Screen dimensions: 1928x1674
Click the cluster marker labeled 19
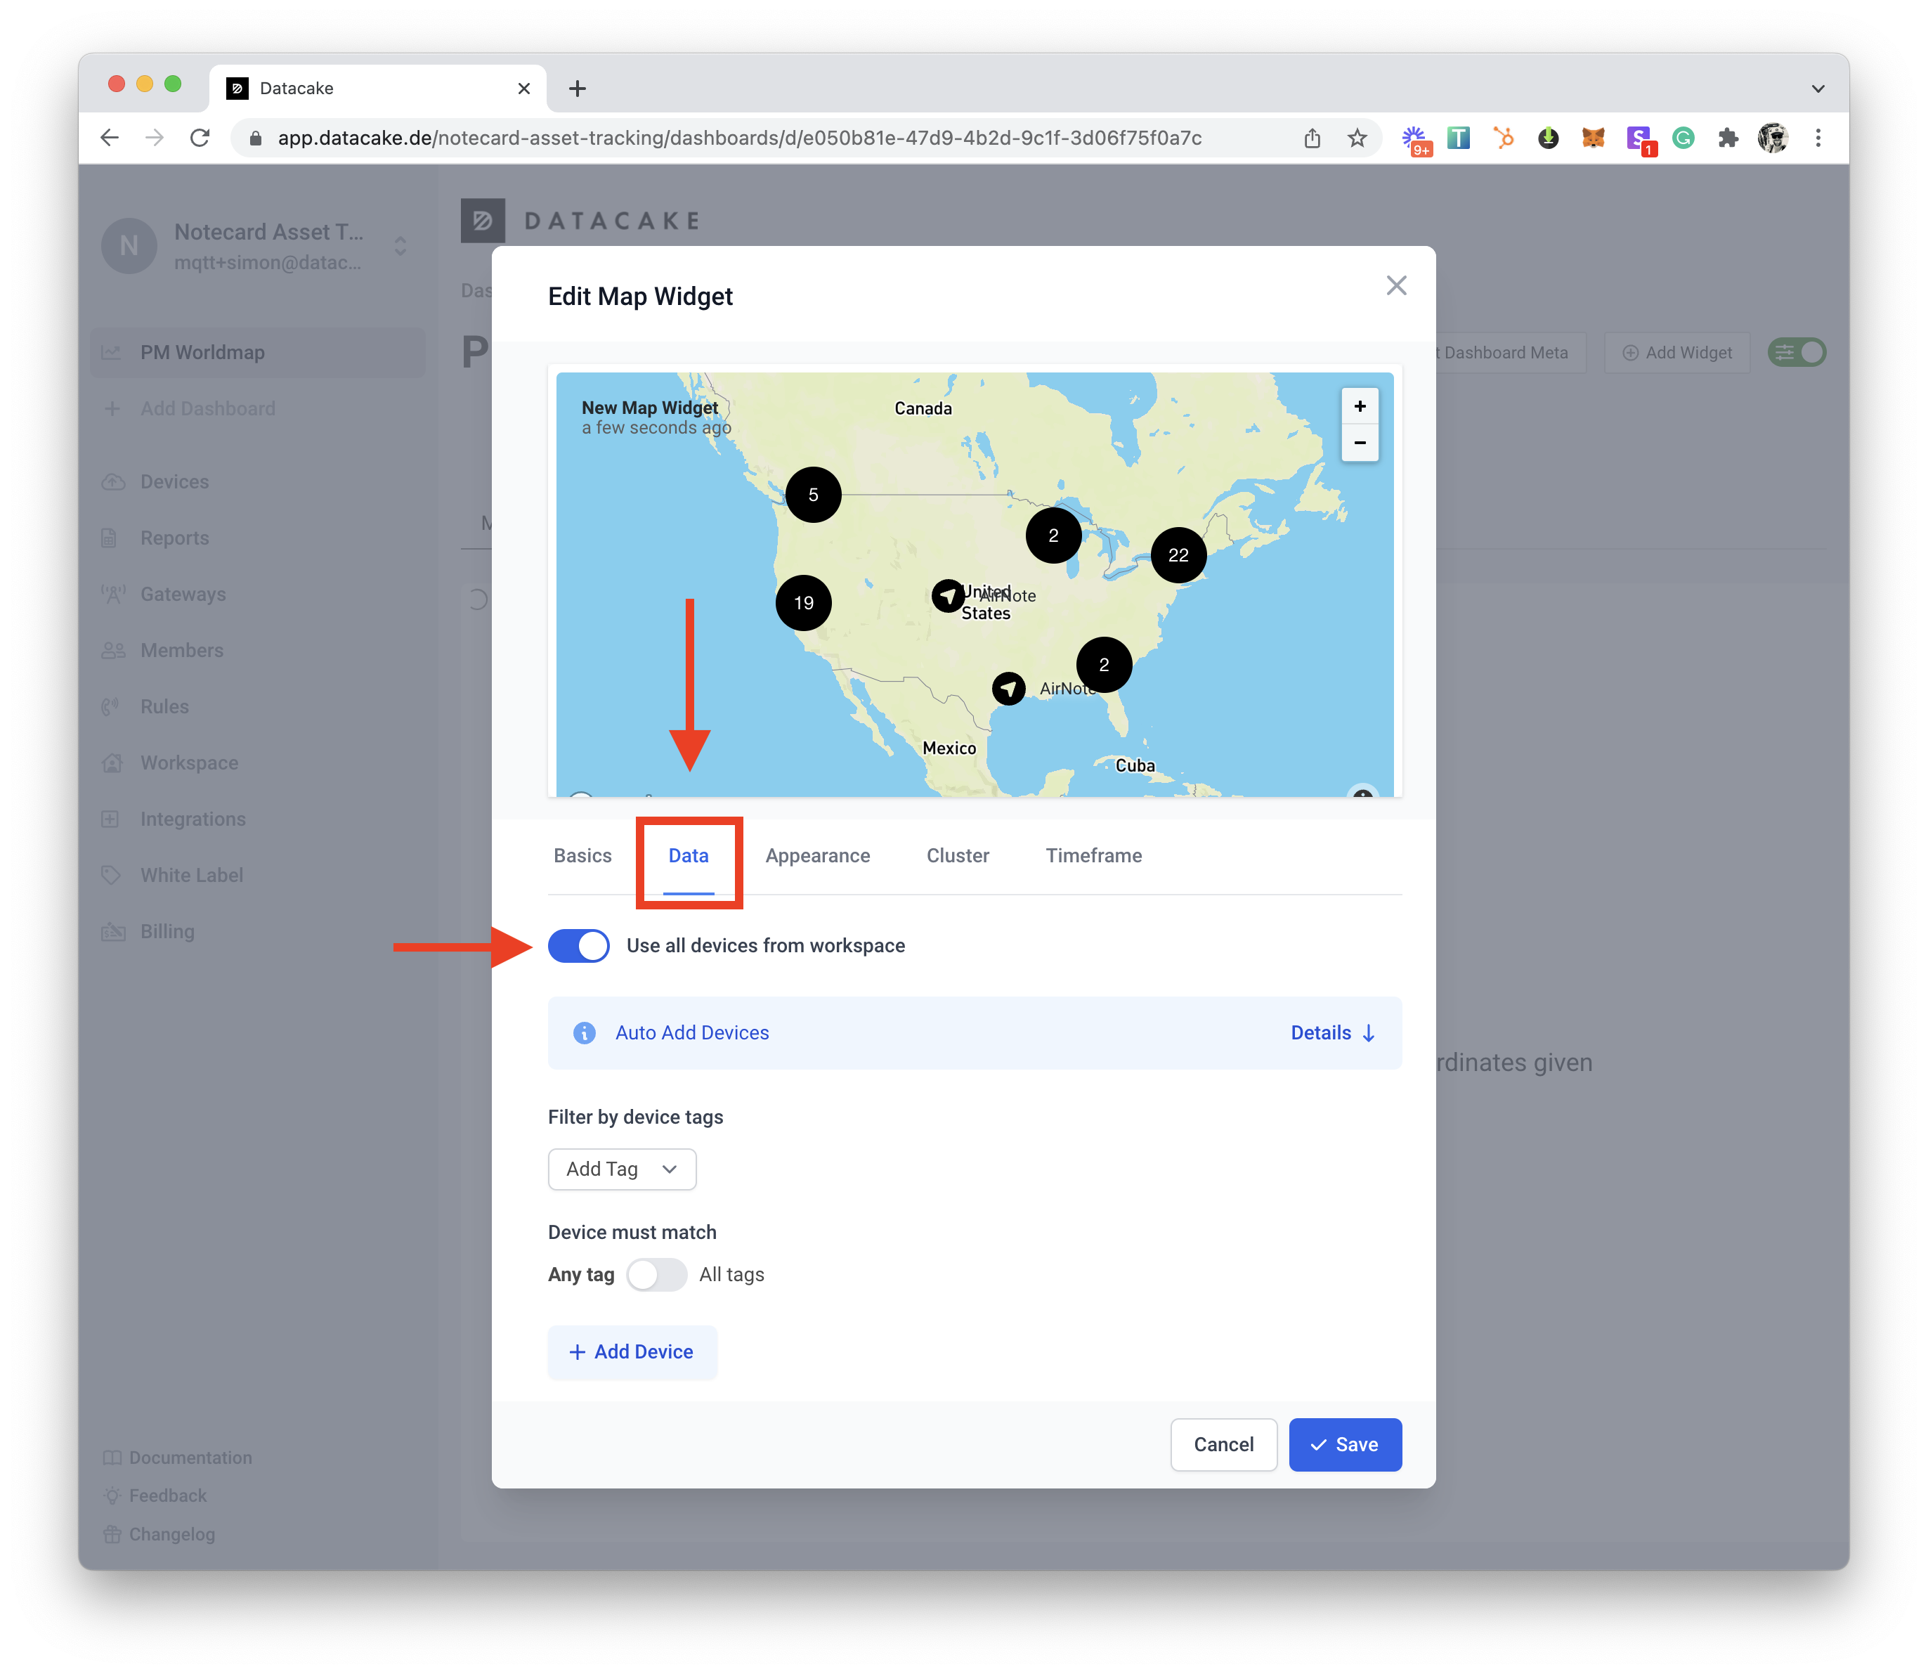coord(803,602)
